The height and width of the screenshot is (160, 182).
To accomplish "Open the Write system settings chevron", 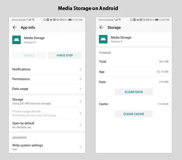I will (x=80, y=147).
